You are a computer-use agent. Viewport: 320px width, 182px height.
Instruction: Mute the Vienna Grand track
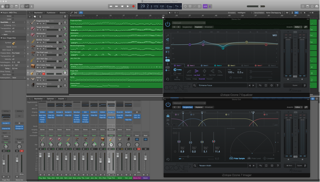click(x=38, y=87)
